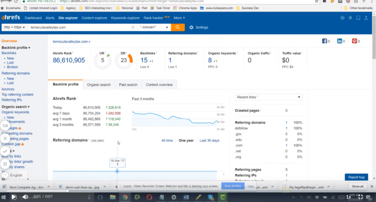Pause recording via Loom pause button
Viewport: 376px width, 202px height.
[5, 164]
